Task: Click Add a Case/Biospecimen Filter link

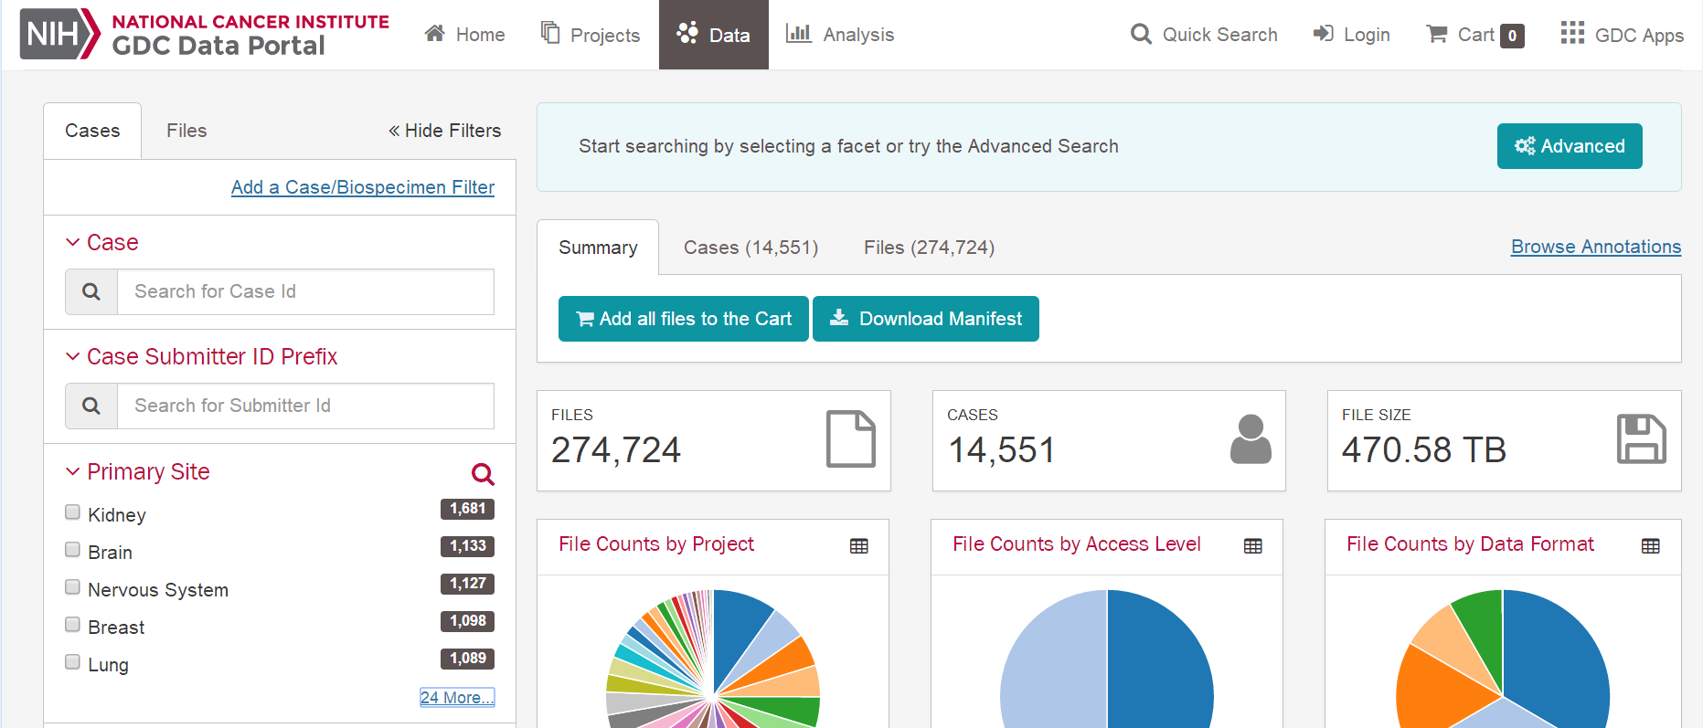Action: coord(363,187)
